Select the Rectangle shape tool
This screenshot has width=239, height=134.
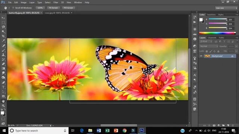[x=3, y=96]
